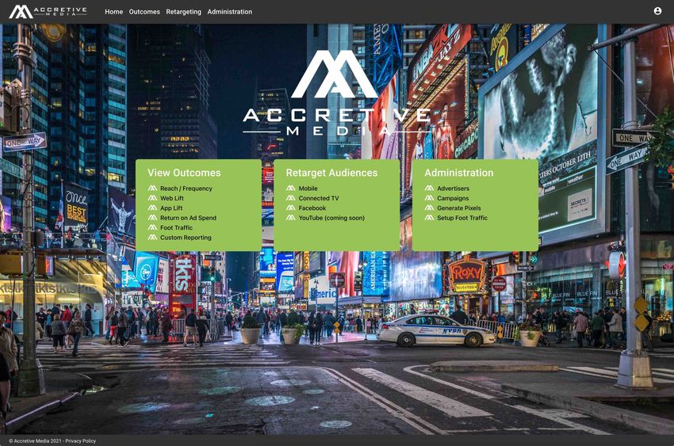Click the logo icon beside App Lift
Image resolution: width=674 pixels, height=446 pixels.
[x=152, y=208]
